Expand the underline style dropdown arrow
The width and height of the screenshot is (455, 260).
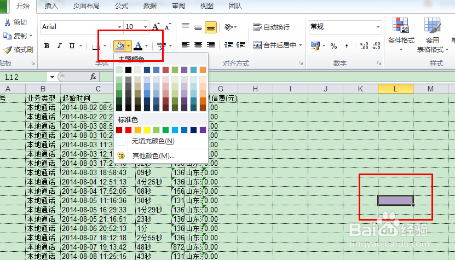click(x=80, y=45)
